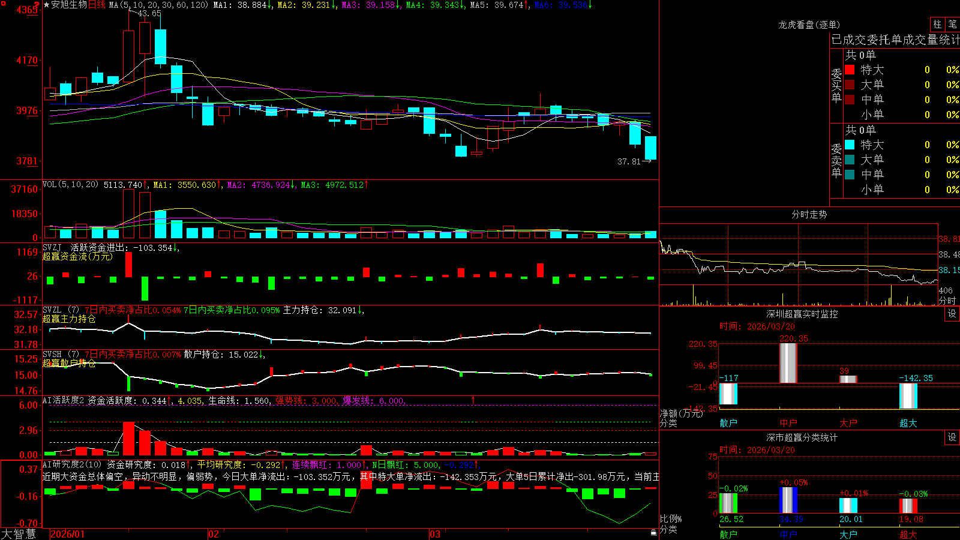The height and width of the screenshot is (540, 960).
Task: Select the 龙虎看盘(逐单) panel header
Action: coord(809,25)
